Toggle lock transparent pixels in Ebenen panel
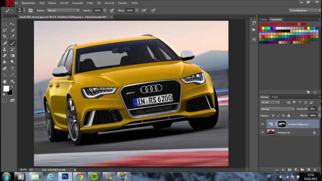The height and width of the screenshot is (181, 322). 273,116
